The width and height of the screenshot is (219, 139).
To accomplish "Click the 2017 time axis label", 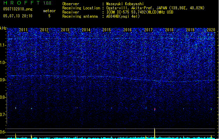I will pos(148,30).
